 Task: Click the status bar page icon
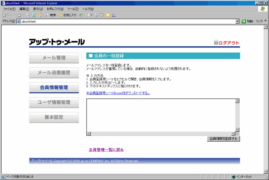coord(3,177)
